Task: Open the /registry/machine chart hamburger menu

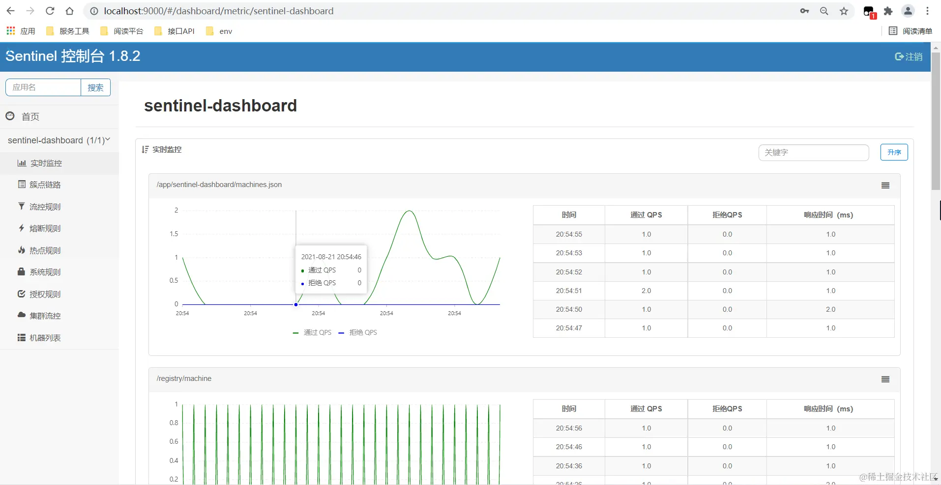Action: pos(885,379)
